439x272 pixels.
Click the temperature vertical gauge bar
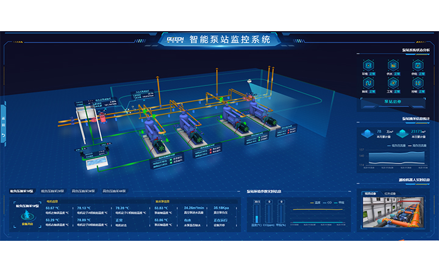click(257, 213)
